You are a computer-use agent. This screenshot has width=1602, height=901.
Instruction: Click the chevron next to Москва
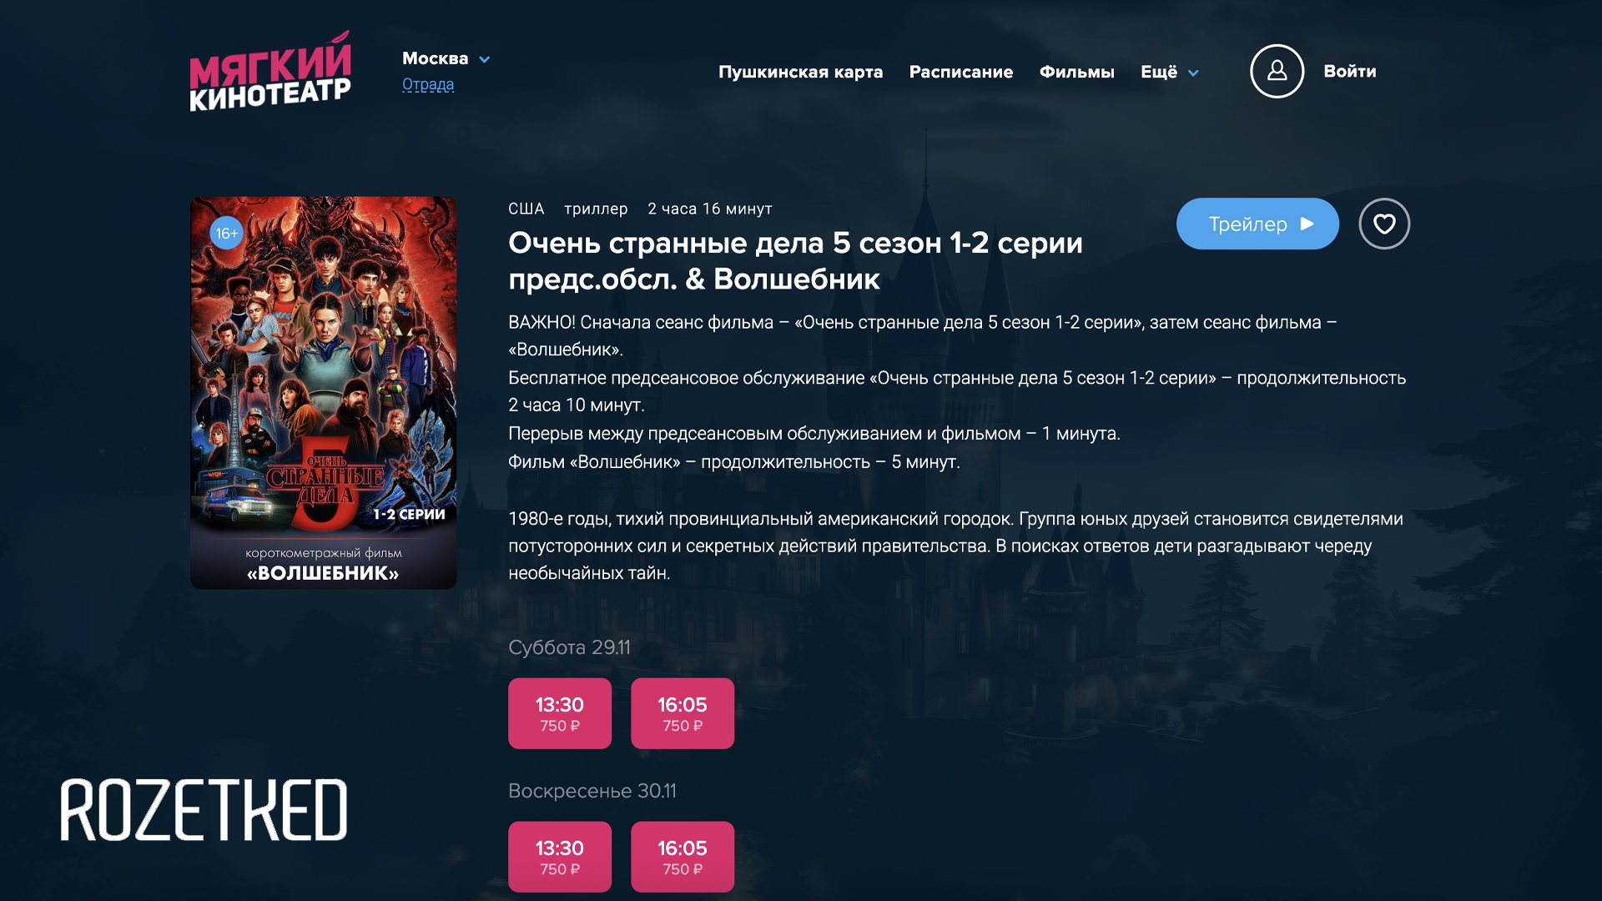coord(485,59)
